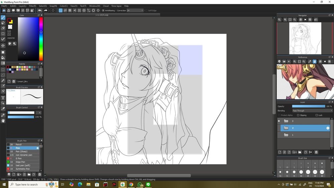Toggle the Protect Alpha checkbox

279,115
